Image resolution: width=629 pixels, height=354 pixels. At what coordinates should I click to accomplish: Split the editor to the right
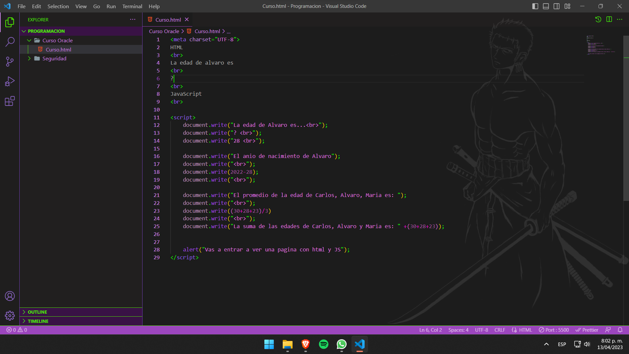click(x=609, y=19)
